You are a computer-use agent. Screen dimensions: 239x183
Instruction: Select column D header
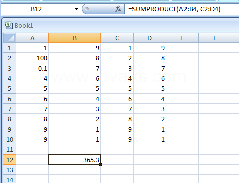coord(149,38)
